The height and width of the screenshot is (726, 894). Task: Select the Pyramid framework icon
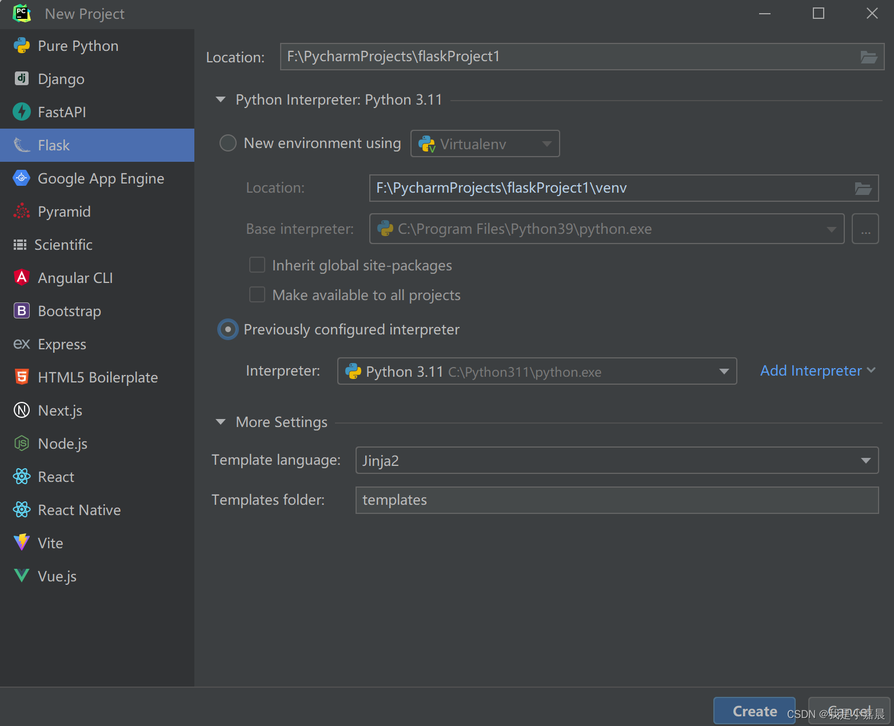coord(21,212)
